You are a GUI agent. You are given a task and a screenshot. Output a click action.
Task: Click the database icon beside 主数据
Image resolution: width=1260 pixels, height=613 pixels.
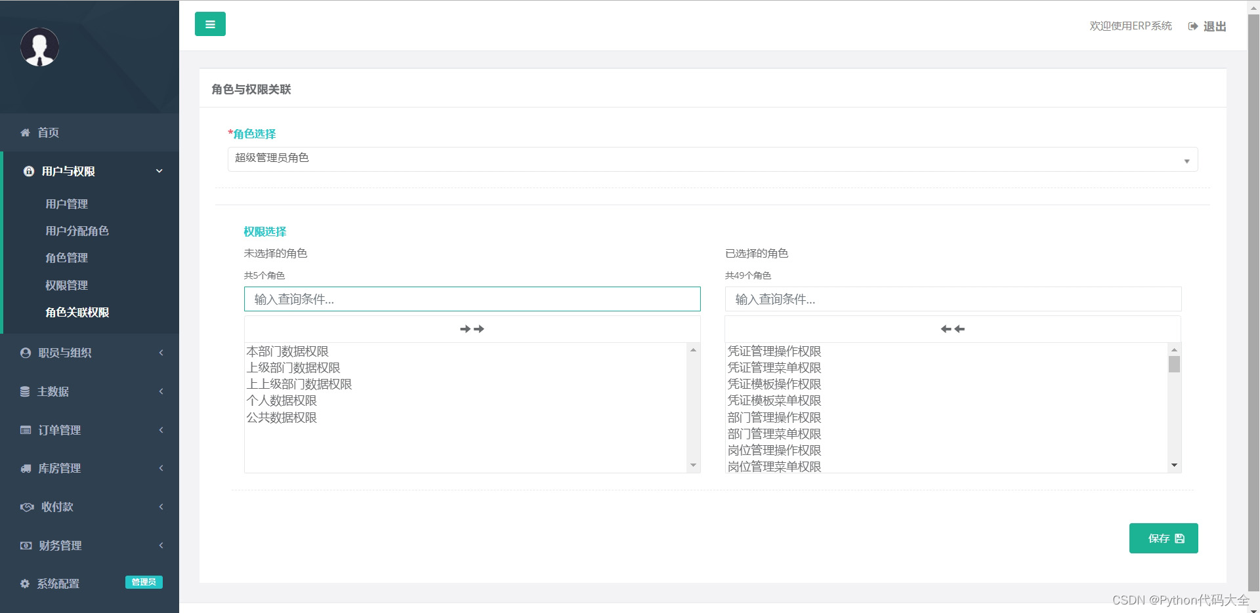tap(25, 391)
